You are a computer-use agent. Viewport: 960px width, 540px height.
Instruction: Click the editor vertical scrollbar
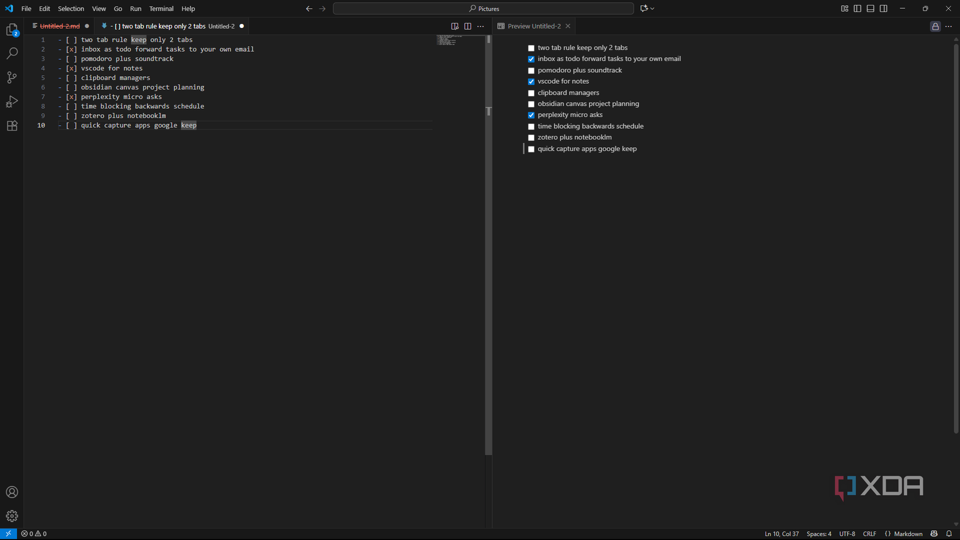click(489, 244)
